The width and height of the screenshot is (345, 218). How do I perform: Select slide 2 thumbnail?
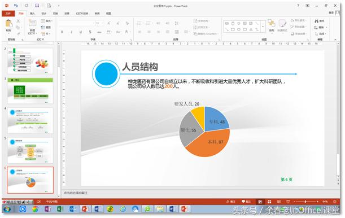(x=30, y=61)
